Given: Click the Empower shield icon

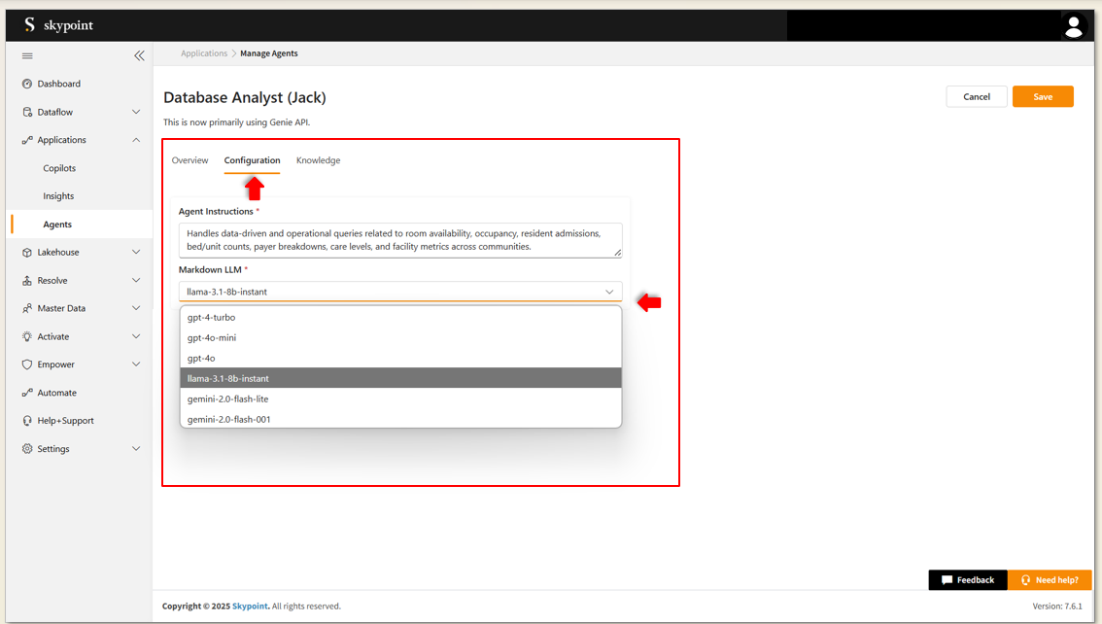Looking at the screenshot, I should pos(27,364).
